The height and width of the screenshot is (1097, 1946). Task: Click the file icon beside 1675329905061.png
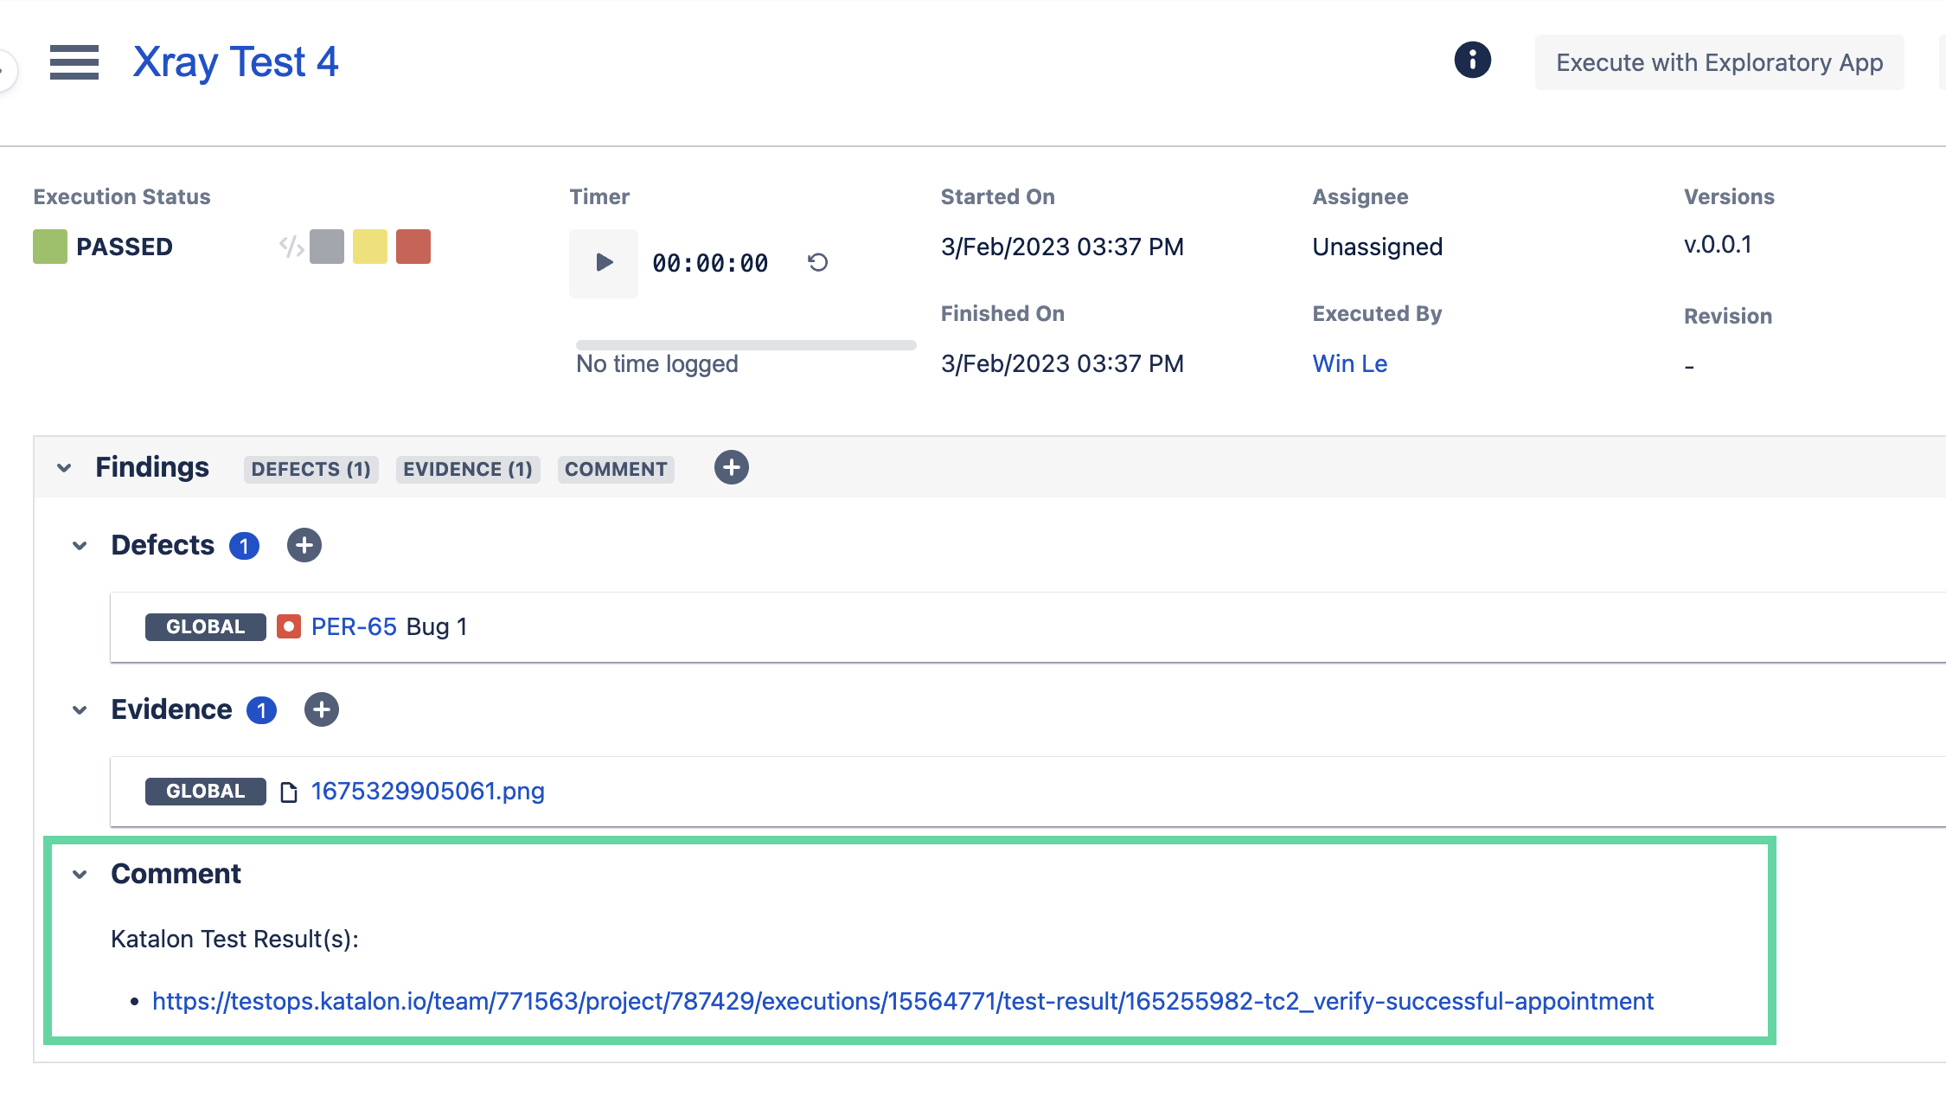(289, 791)
